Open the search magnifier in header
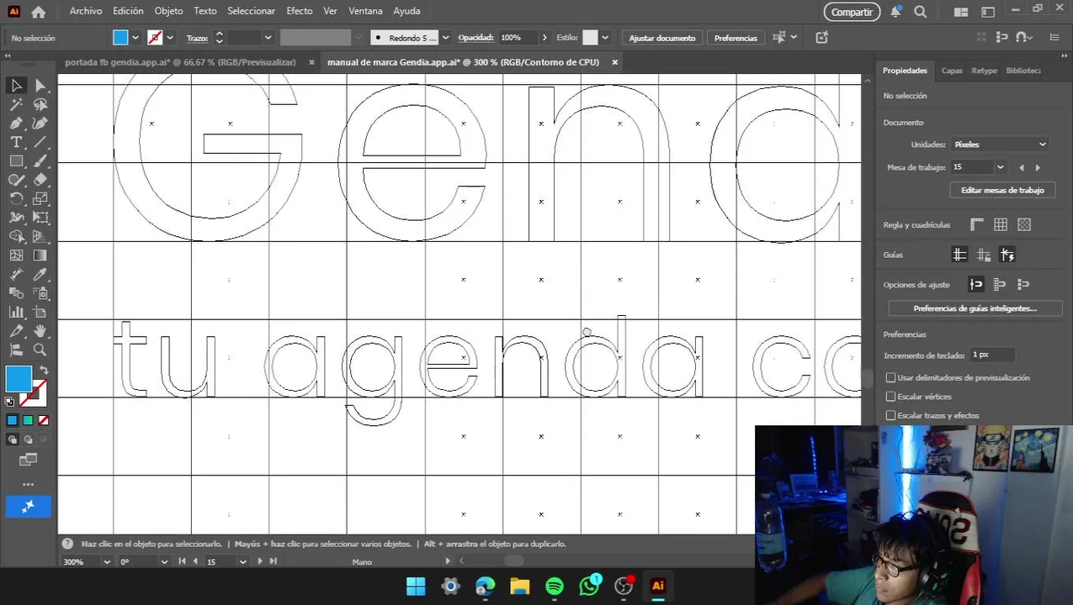The image size is (1073, 605). 921,12
